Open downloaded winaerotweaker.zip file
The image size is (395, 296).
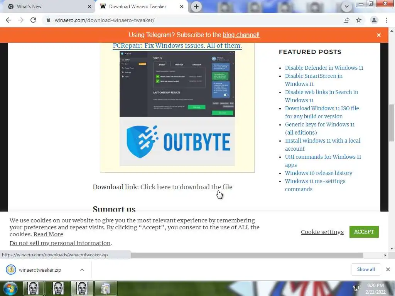[x=40, y=270]
